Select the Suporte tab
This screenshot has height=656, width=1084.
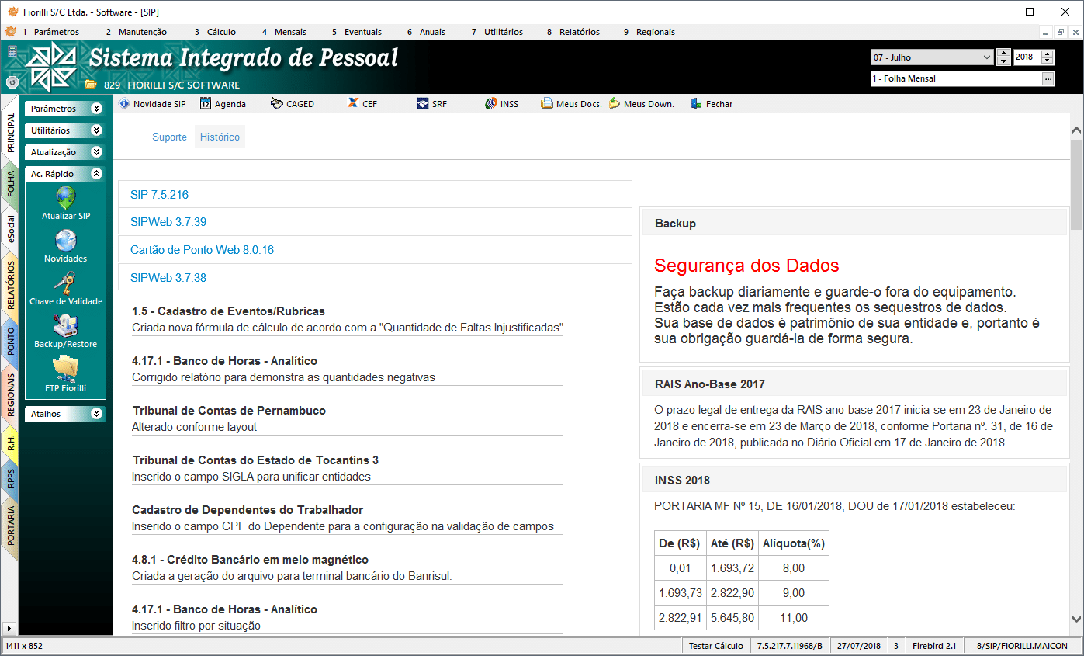point(169,137)
